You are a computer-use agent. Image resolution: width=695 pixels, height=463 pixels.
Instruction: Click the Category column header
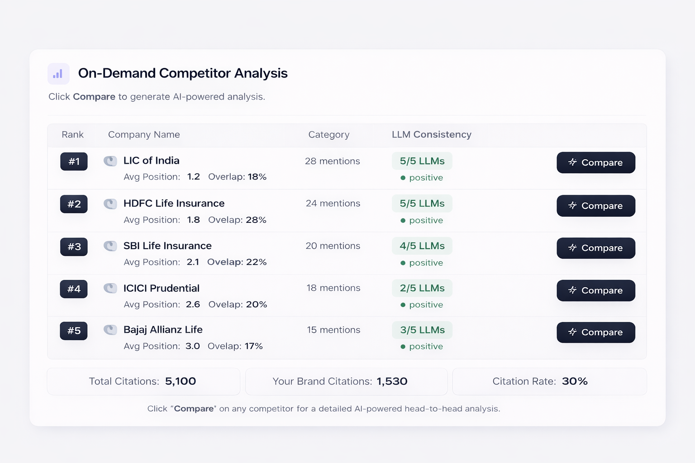coord(328,135)
